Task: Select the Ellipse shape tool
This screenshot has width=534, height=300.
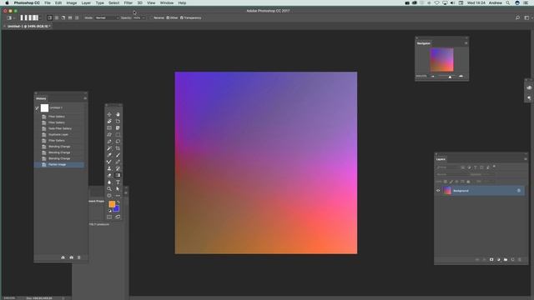Action: pos(109,196)
